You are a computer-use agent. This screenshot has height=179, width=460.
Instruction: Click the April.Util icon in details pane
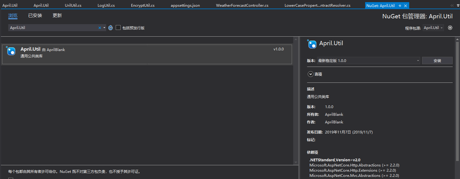pos(312,44)
